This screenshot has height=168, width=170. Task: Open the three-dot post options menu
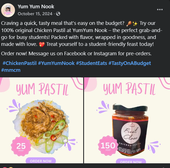160,9
